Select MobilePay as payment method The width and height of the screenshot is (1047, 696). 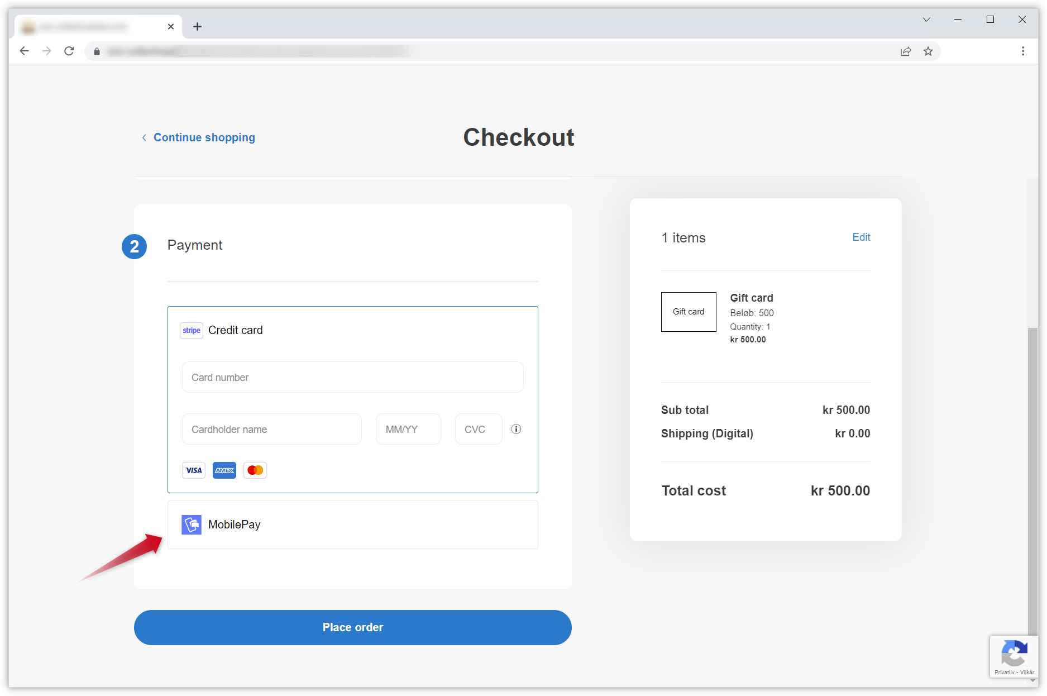352,525
